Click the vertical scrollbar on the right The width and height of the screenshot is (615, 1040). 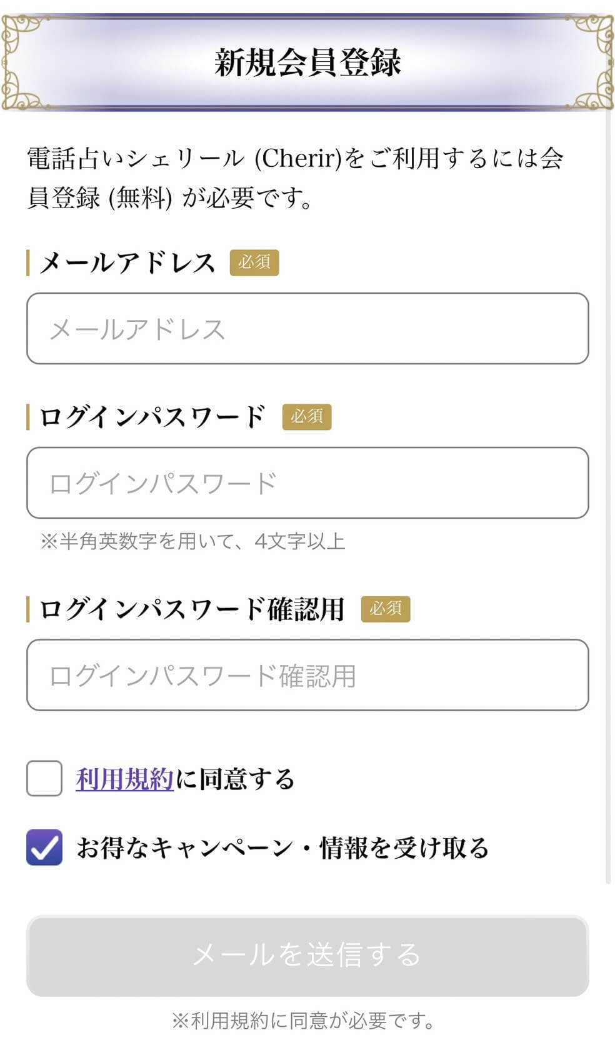(608, 500)
